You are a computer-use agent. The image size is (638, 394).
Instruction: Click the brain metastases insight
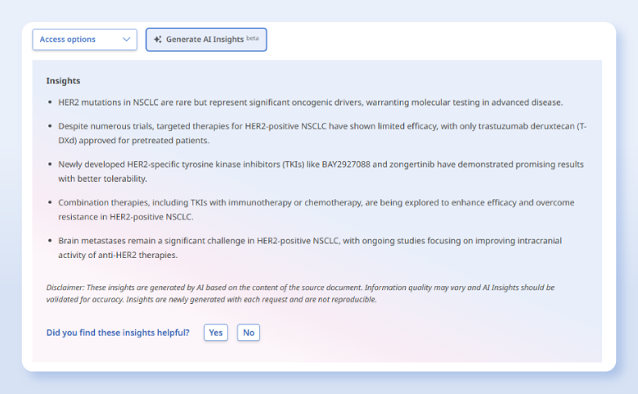tap(311, 247)
